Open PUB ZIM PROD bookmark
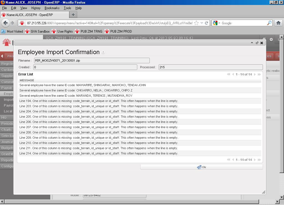This screenshot has width=284, height=205. (118, 31)
